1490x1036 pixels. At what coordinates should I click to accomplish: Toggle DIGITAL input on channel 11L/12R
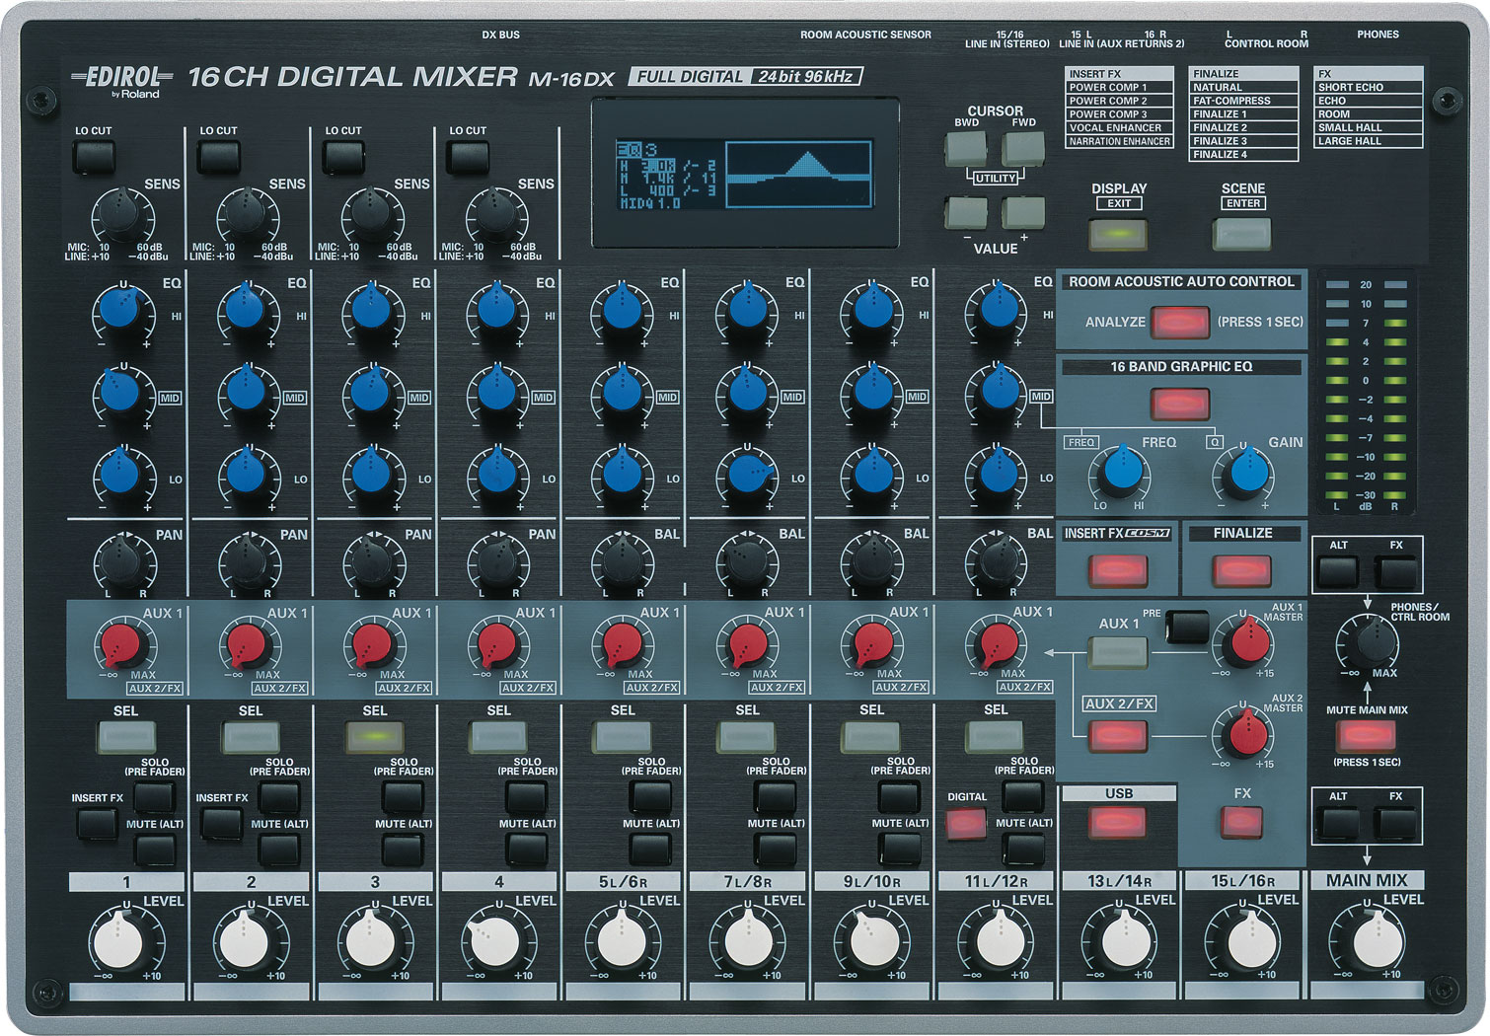point(966,824)
